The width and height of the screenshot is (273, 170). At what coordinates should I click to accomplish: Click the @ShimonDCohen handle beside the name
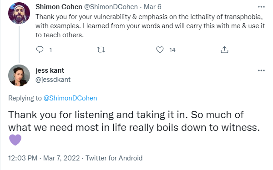pos(111,7)
